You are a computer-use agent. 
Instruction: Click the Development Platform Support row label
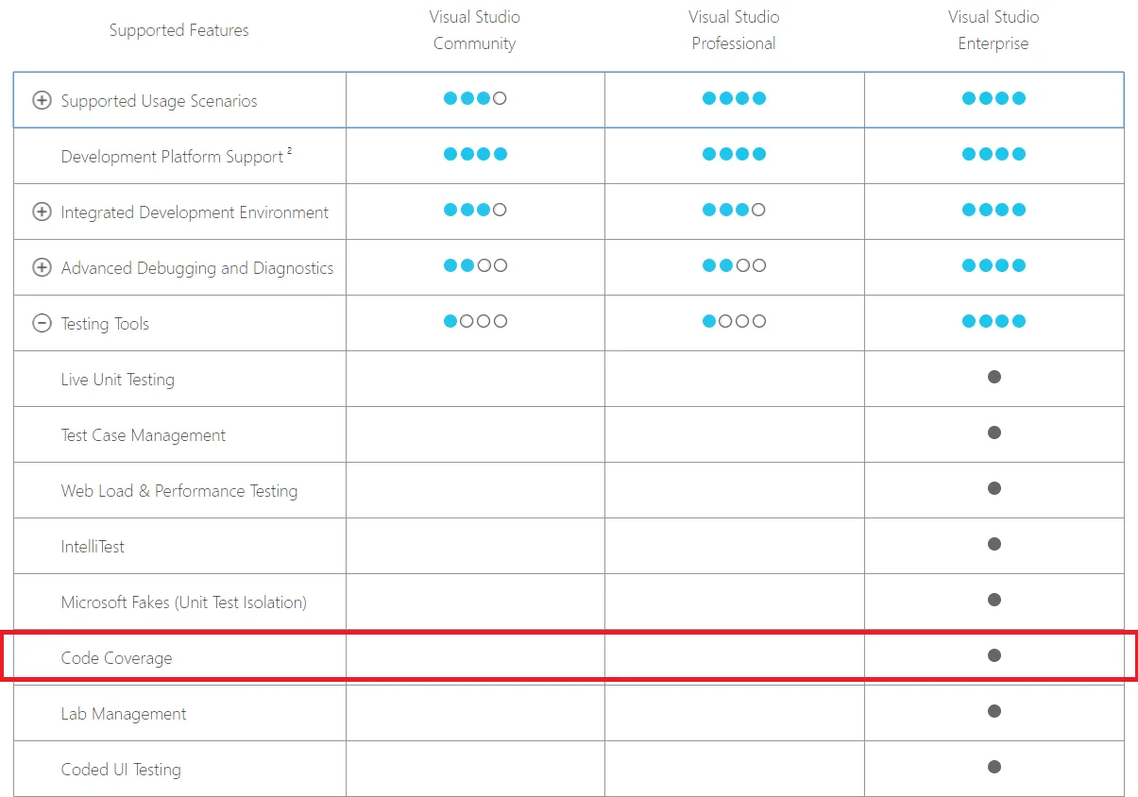[177, 156]
